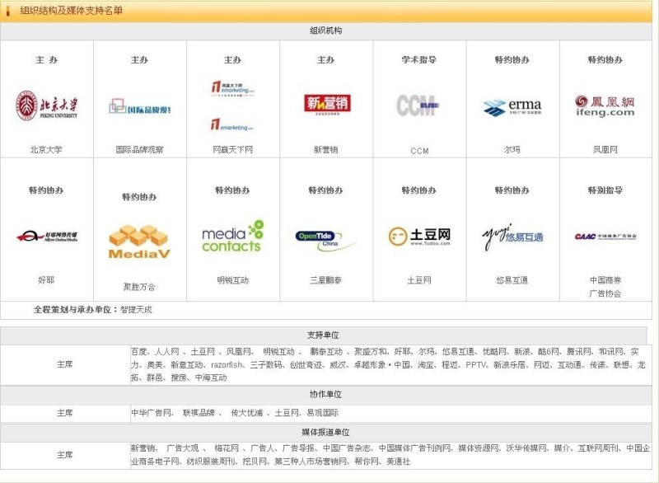The width and height of the screenshot is (659, 483).
Task: Click the MediaV orange cubes logo
Action: click(x=139, y=242)
